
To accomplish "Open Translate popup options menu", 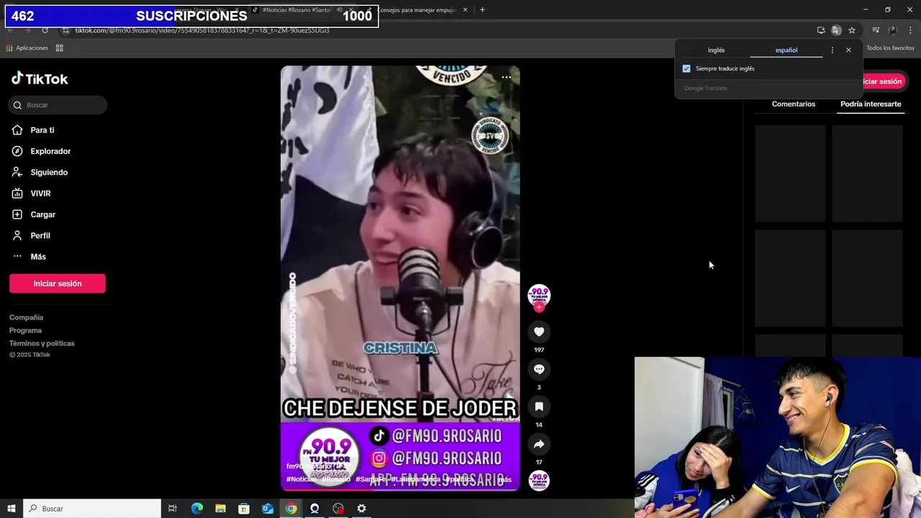I will 832,50.
